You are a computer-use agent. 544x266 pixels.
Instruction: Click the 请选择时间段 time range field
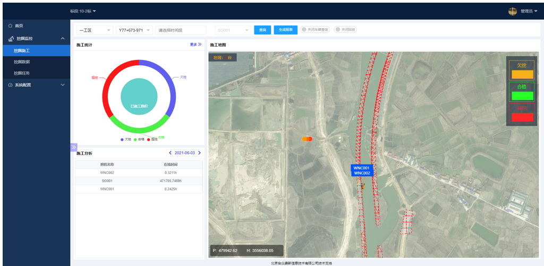pos(181,30)
